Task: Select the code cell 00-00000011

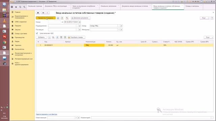Action: pyautogui.click(x=53, y=45)
